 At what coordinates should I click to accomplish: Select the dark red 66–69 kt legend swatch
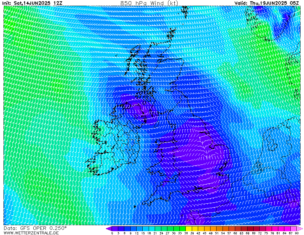point(250,229)
